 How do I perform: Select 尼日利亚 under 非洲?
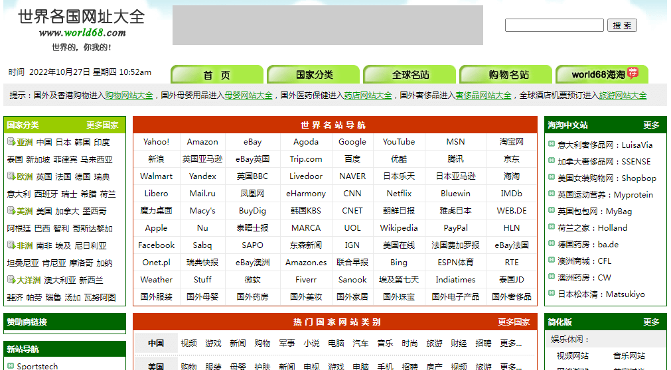pos(90,245)
